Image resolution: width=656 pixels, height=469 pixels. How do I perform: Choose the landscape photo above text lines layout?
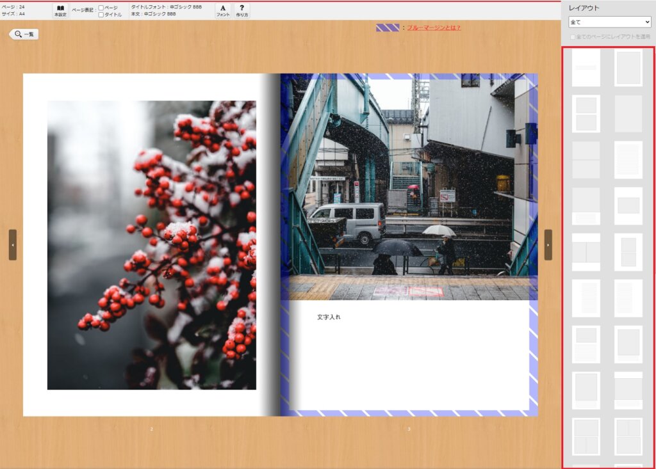[x=586, y=344]
